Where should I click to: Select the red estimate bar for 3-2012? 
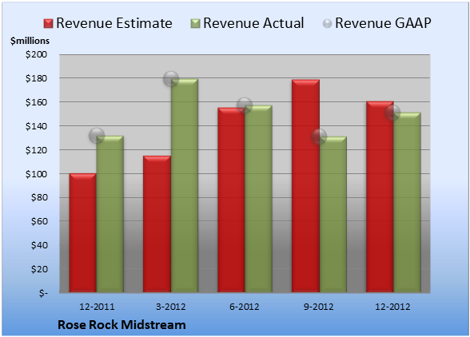click(x=157, y=224)
